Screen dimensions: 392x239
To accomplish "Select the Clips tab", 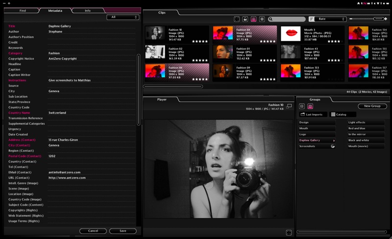I will coord(162,13).
